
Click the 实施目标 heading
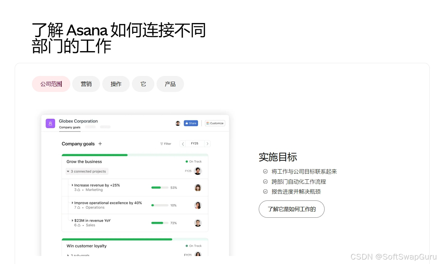[x=278, y=157]
